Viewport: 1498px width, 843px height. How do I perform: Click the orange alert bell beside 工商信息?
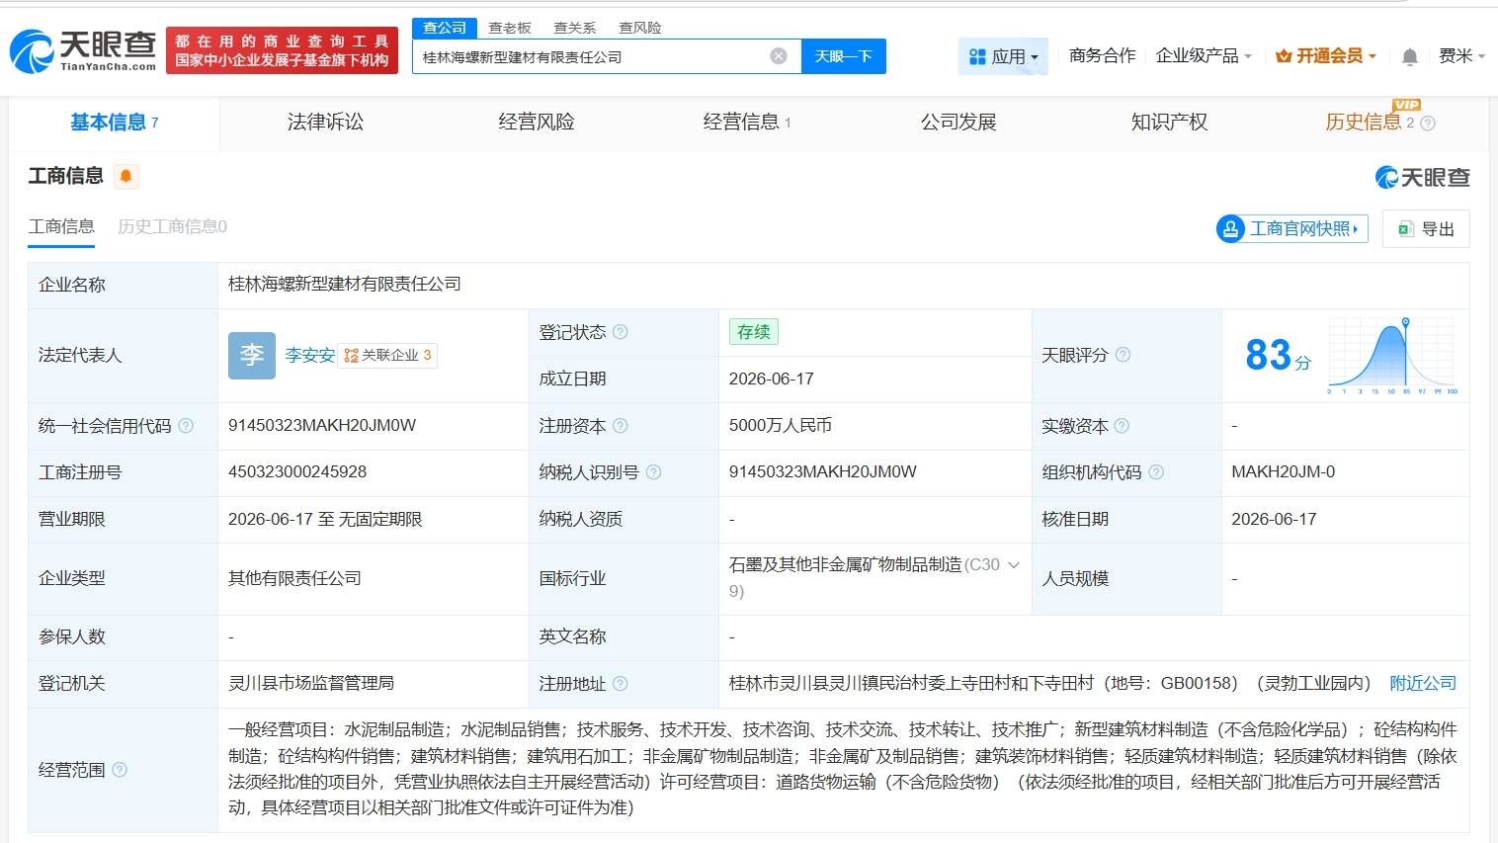click(125, 176)
